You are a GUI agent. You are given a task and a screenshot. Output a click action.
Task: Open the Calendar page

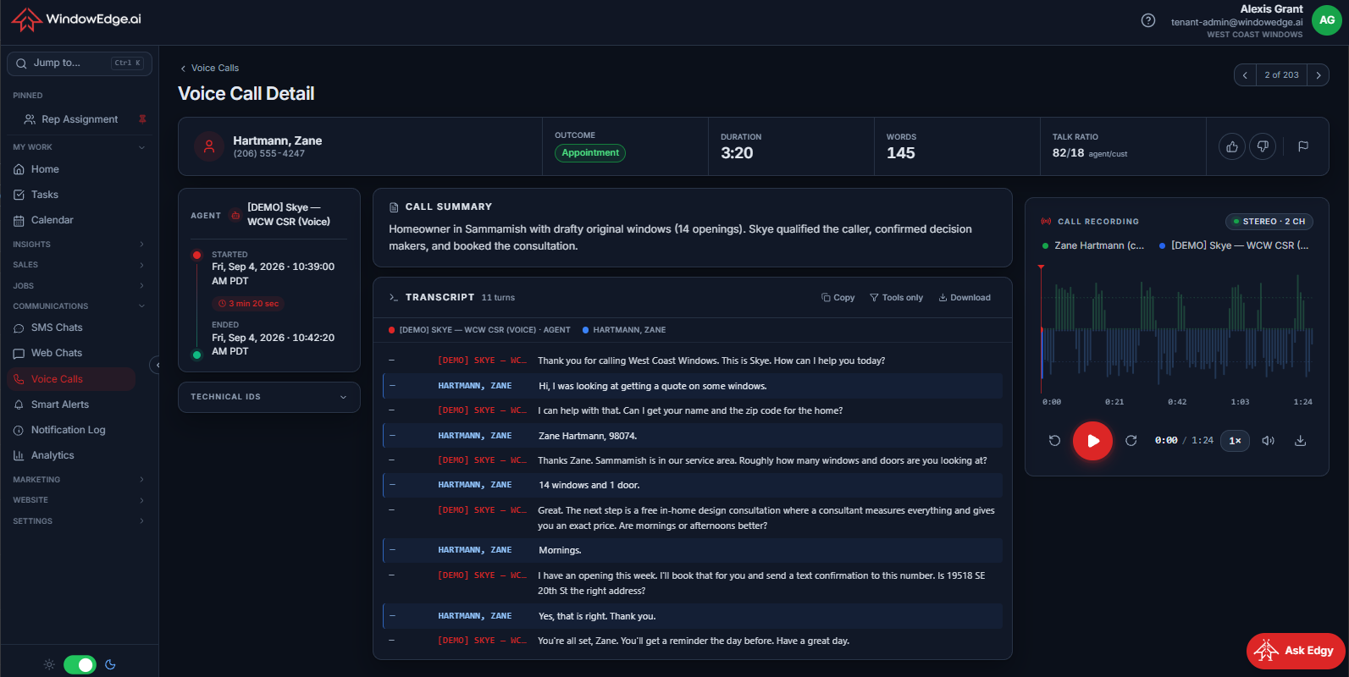(71, 220)
